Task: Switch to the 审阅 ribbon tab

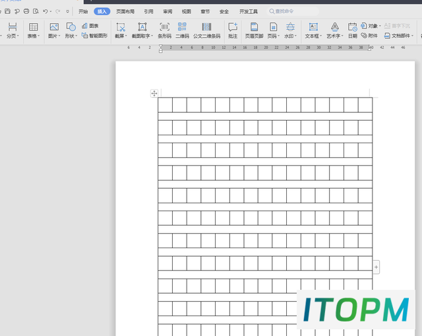Action: [167, 11]
